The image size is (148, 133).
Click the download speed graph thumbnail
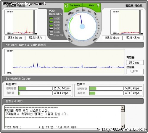click(x=19, y=22)
